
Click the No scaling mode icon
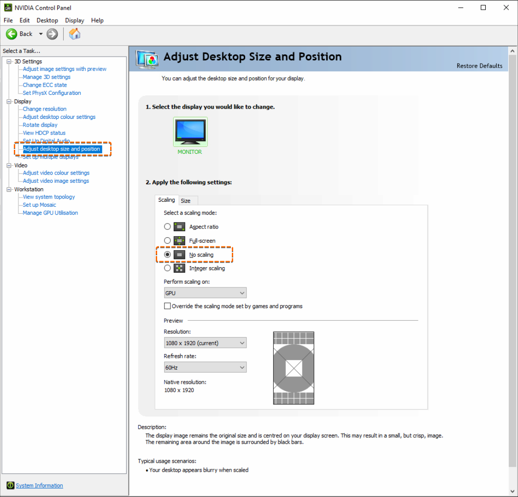pyautogui.click(x=179, y=255)
